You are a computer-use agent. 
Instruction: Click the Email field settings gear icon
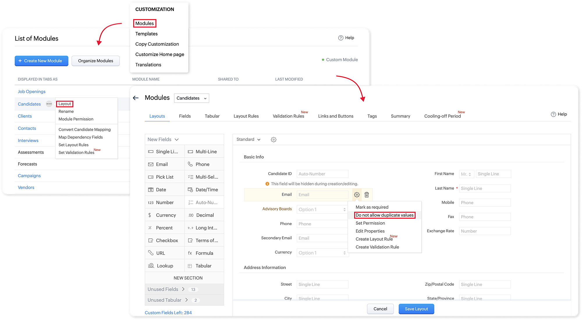tap(357, 195)
